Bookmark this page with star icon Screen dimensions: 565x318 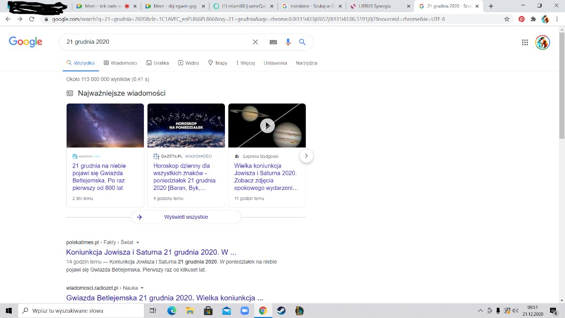[x=507, y=19]
